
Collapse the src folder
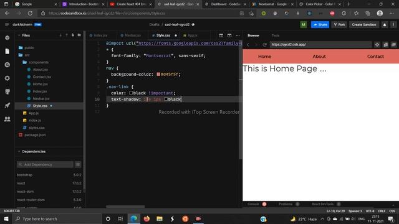[x=24, y=55]
